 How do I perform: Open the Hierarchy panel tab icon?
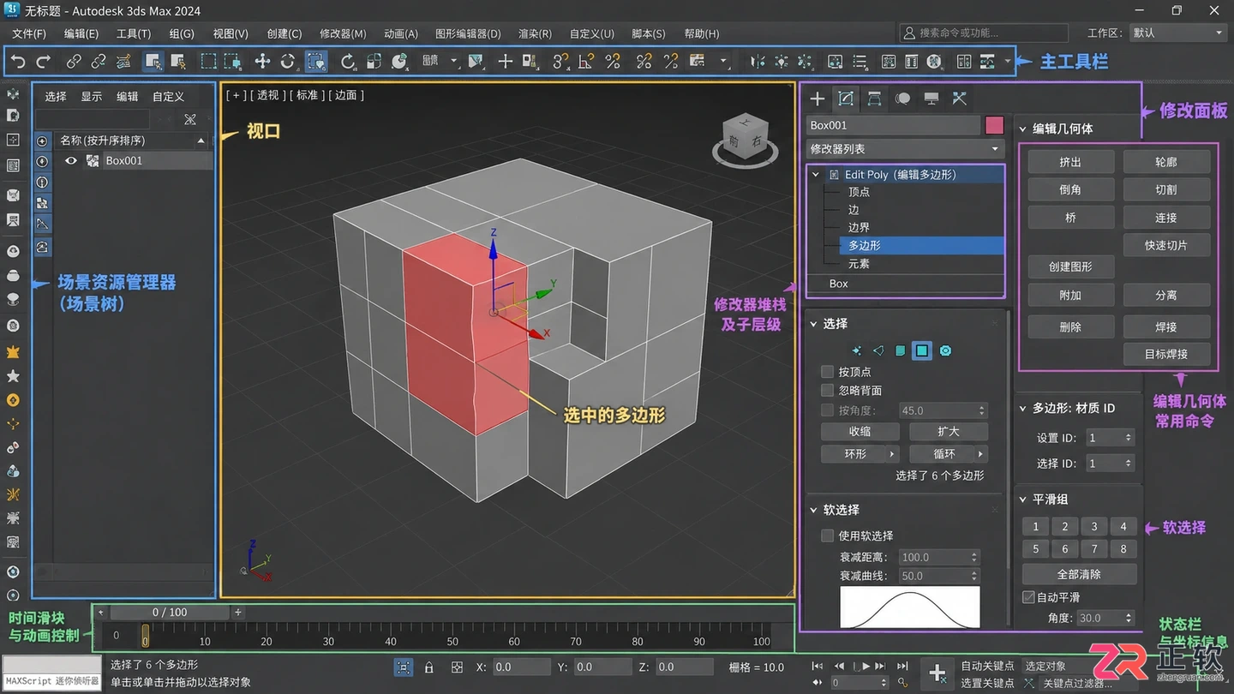tap(874, 99)
